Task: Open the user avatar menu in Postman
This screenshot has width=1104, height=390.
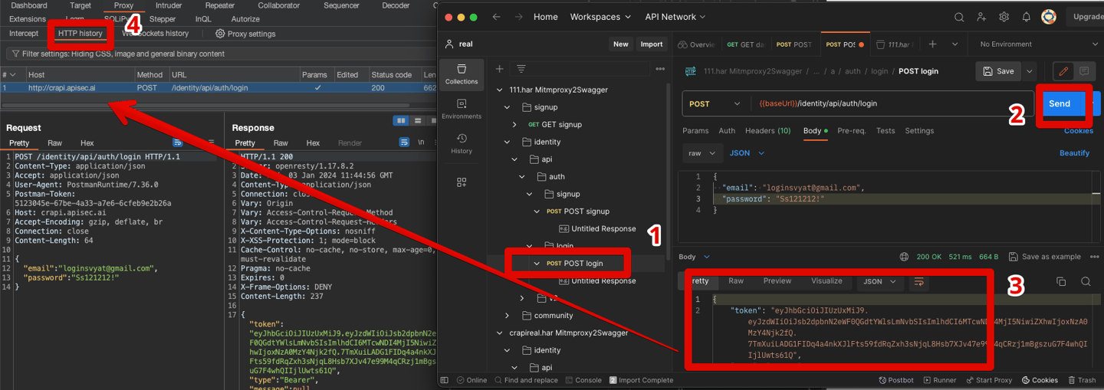Action: [x=1049, y=17]
